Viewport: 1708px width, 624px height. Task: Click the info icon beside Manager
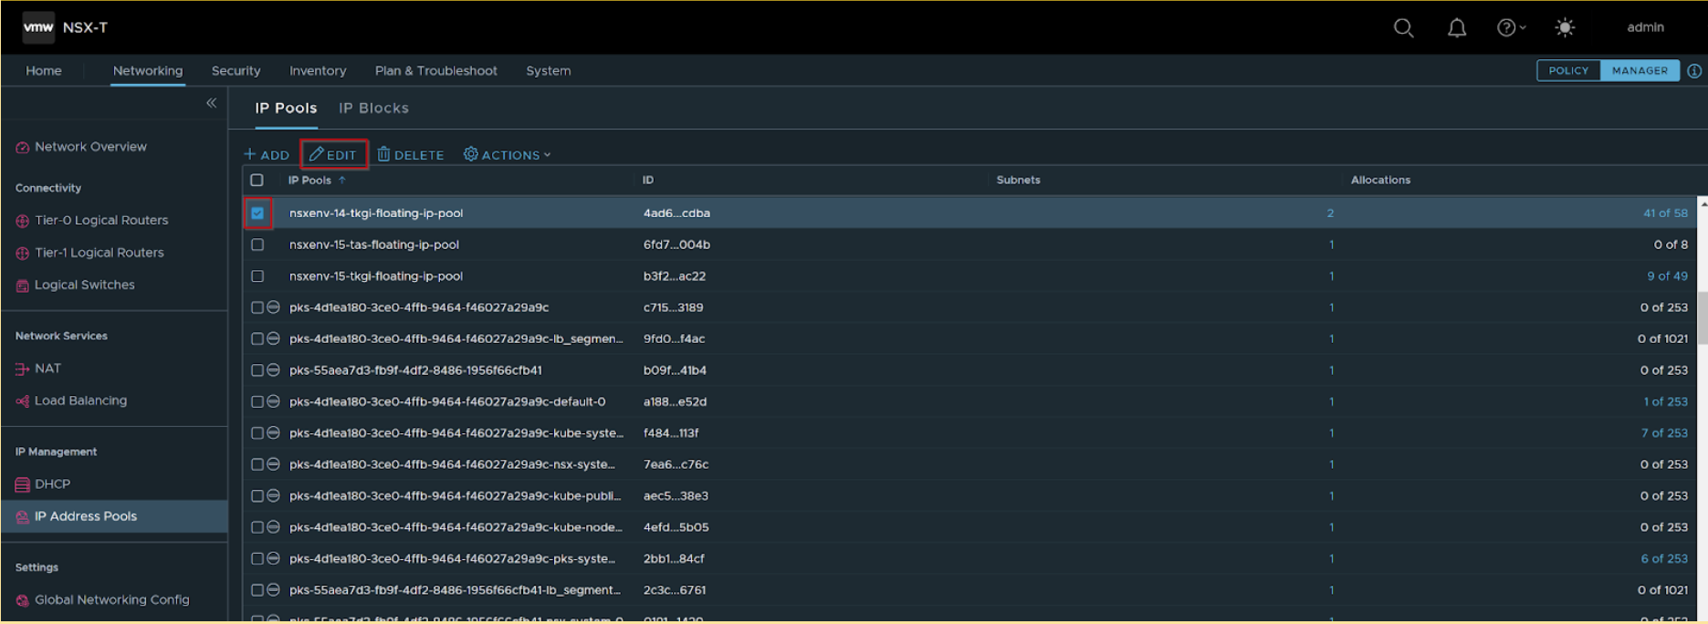tap(1694, 71)
